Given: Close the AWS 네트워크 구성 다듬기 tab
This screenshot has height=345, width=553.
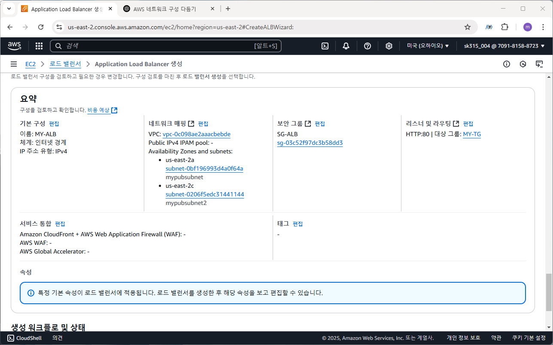Looking at the screenshot, I should click(x=213, y=9).
